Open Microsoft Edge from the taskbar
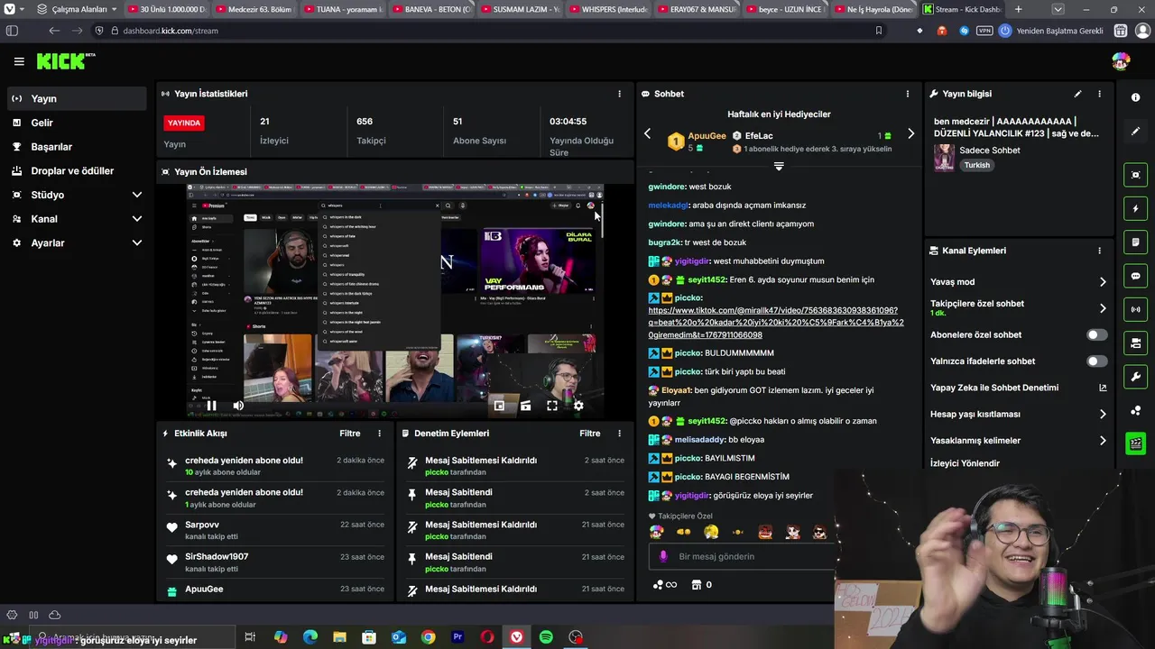Screen dimensions: 1155x649 (x=310, y=637)
